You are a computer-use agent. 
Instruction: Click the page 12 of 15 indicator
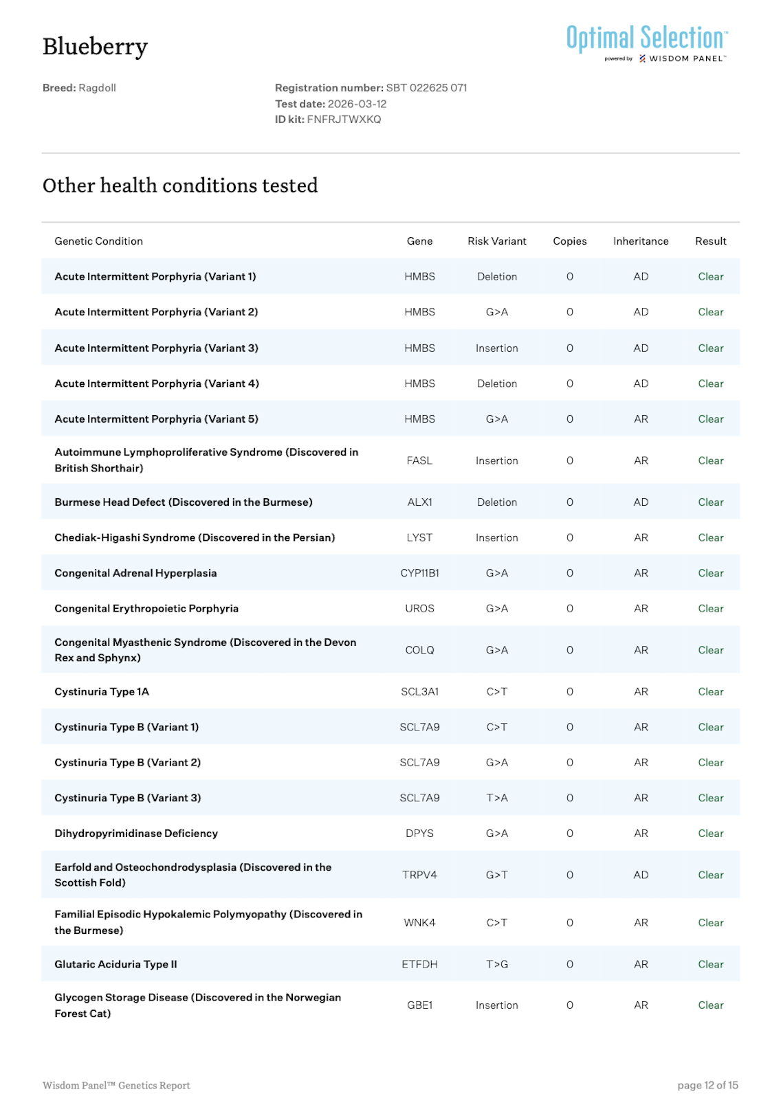click(x=707, y=1085)
